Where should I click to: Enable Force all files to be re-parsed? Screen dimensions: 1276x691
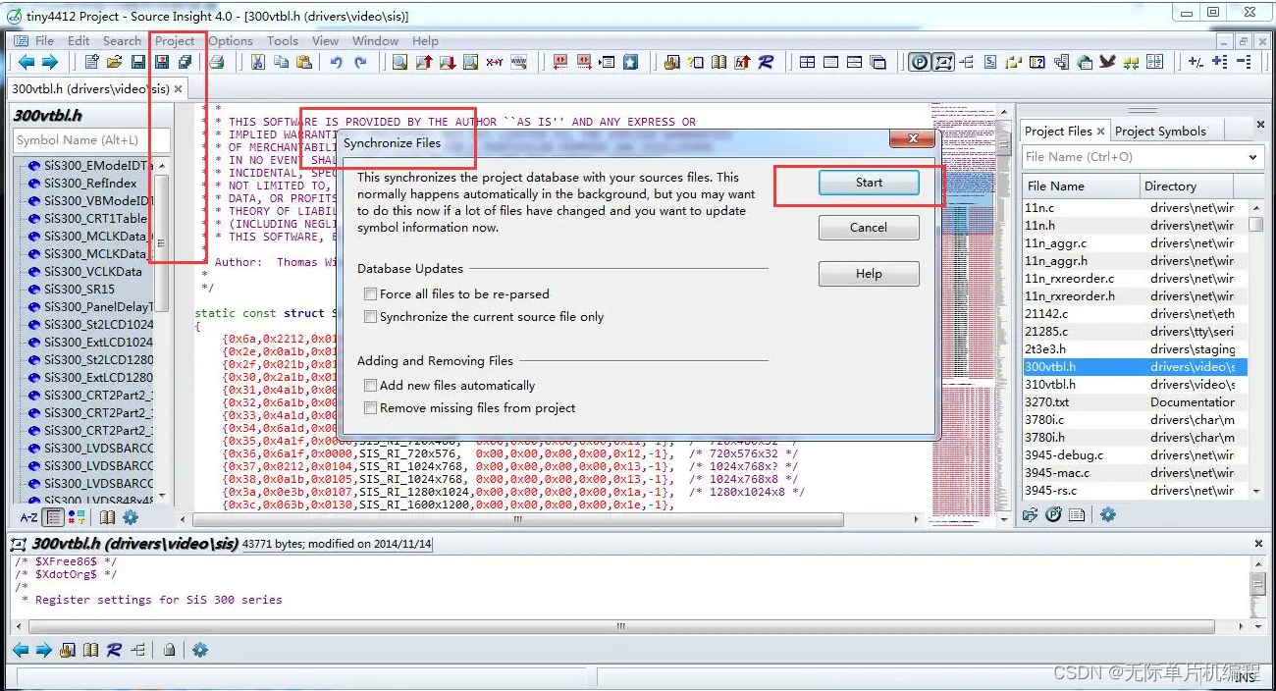(370, 293)
